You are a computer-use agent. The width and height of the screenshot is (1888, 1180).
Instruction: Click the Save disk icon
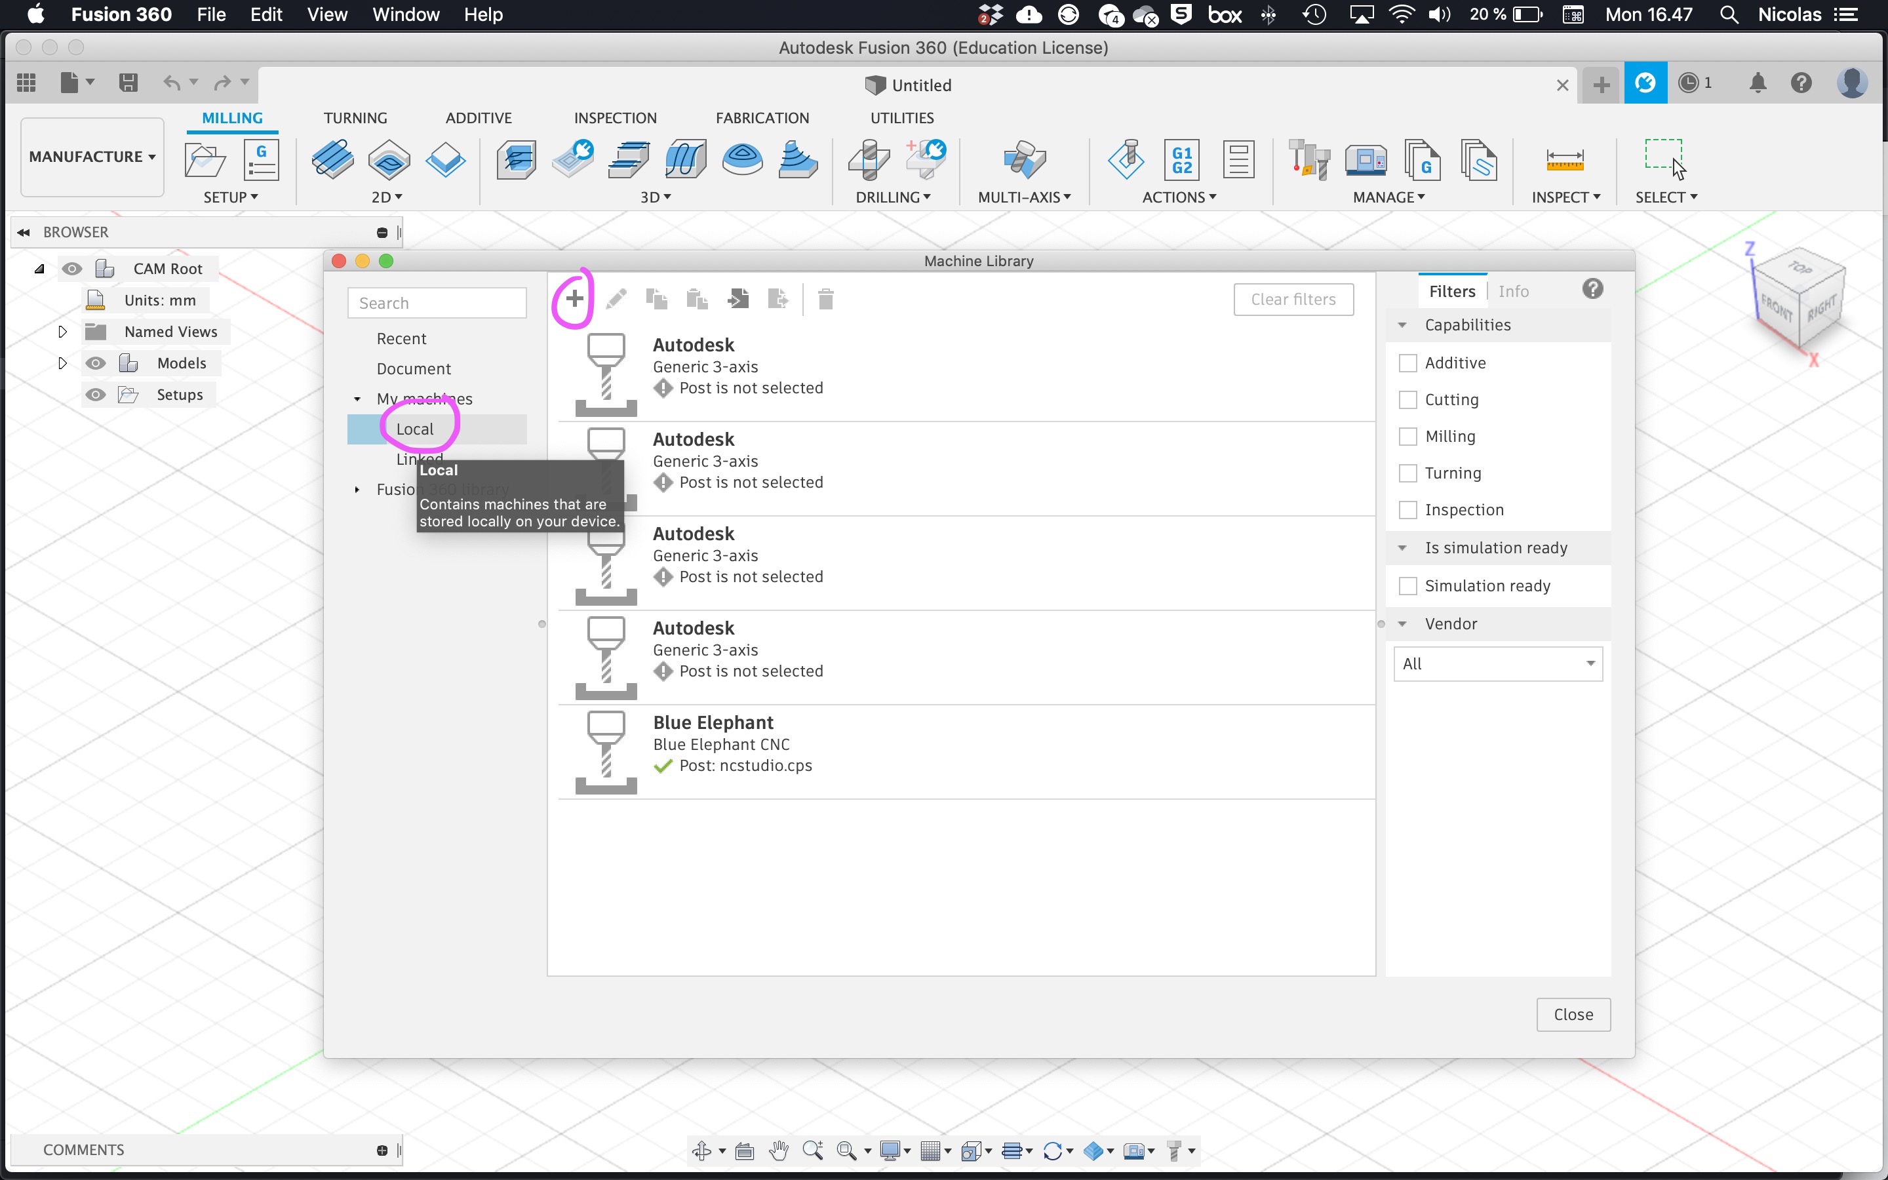(128, 82)
